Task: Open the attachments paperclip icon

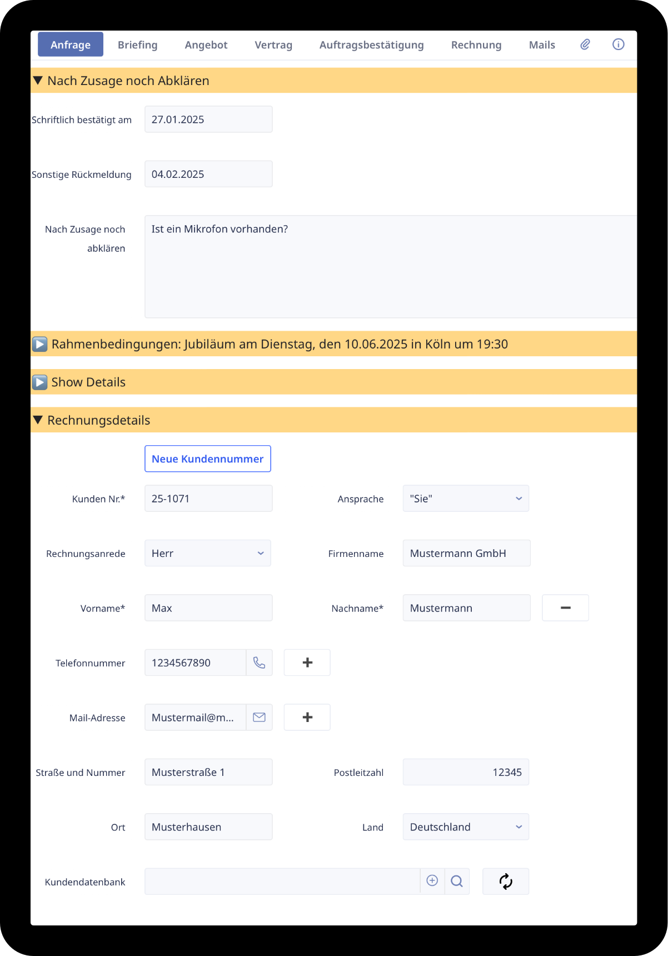Action: point(585,45)
